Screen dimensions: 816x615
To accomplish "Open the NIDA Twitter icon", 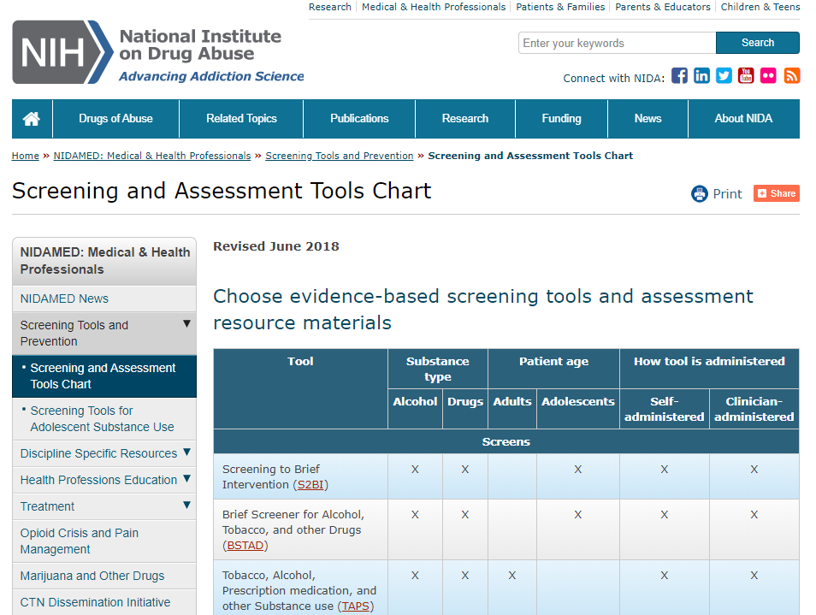I will [724, 76].
